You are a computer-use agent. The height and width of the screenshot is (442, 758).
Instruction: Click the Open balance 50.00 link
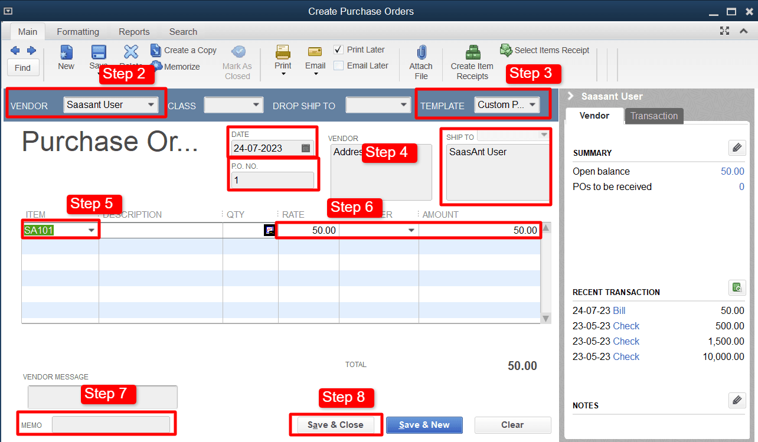(x=733, y=171)
